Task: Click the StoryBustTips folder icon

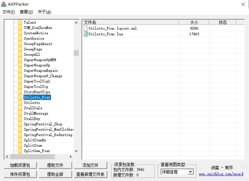Action: coord(20,92)
